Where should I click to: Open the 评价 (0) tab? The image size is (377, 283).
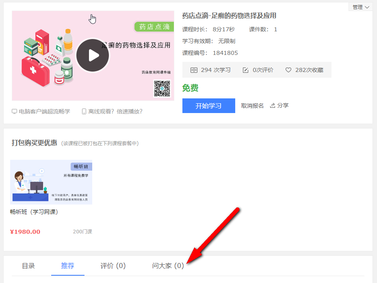pyautogui.click(x=113, y=266)
